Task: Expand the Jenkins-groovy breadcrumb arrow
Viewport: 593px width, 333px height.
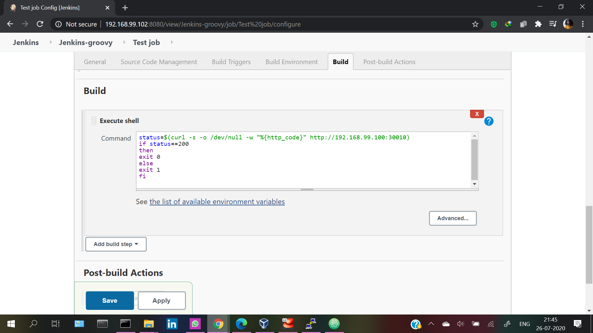Action: pos(124,42)
